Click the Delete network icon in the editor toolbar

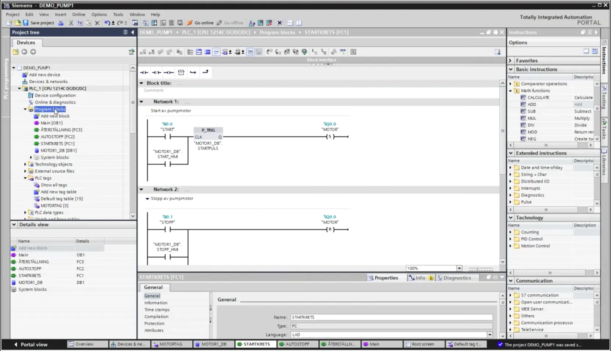152,52
